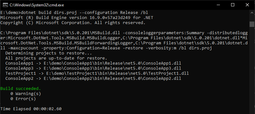Maximize the command prompt window
Viewport: 255px width, 114px height.
[x=233, y=5]
